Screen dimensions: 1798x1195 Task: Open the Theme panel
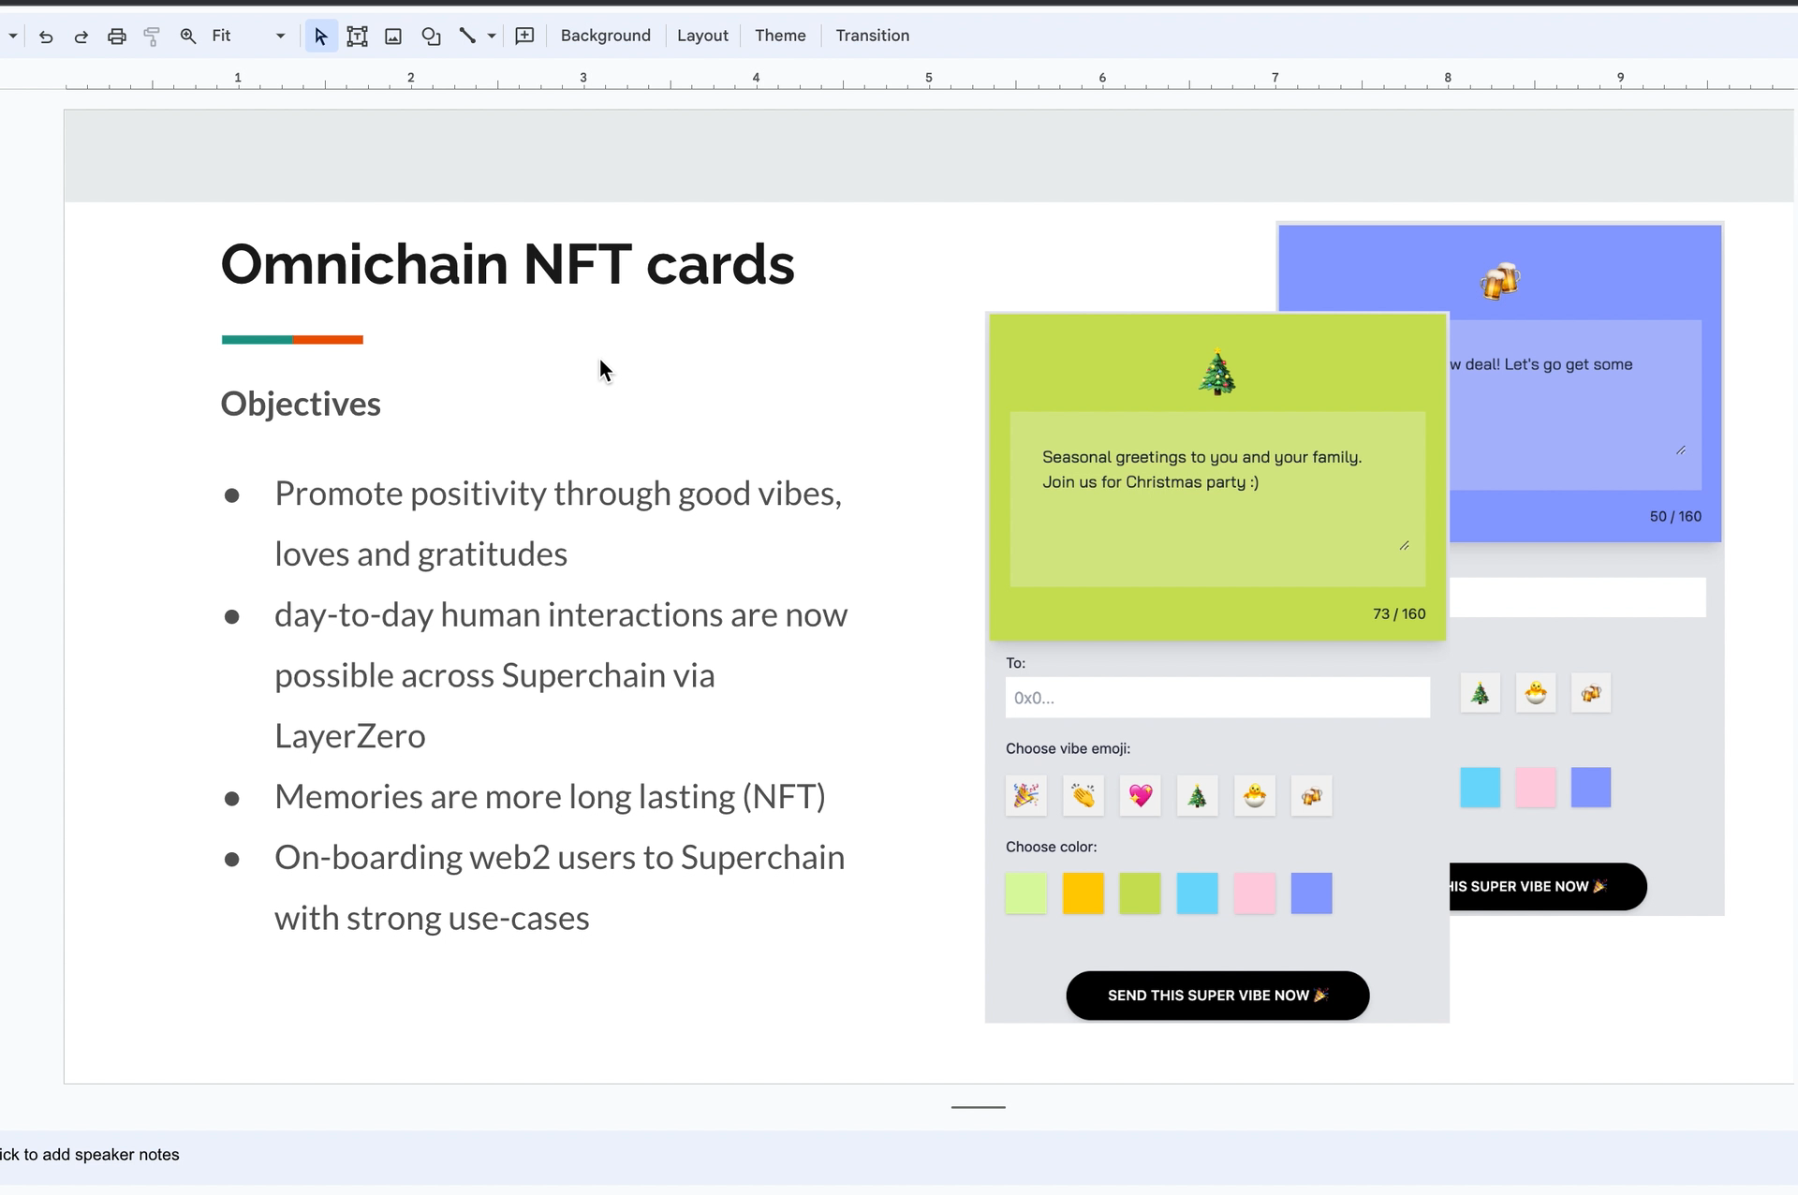pos(780,36)
